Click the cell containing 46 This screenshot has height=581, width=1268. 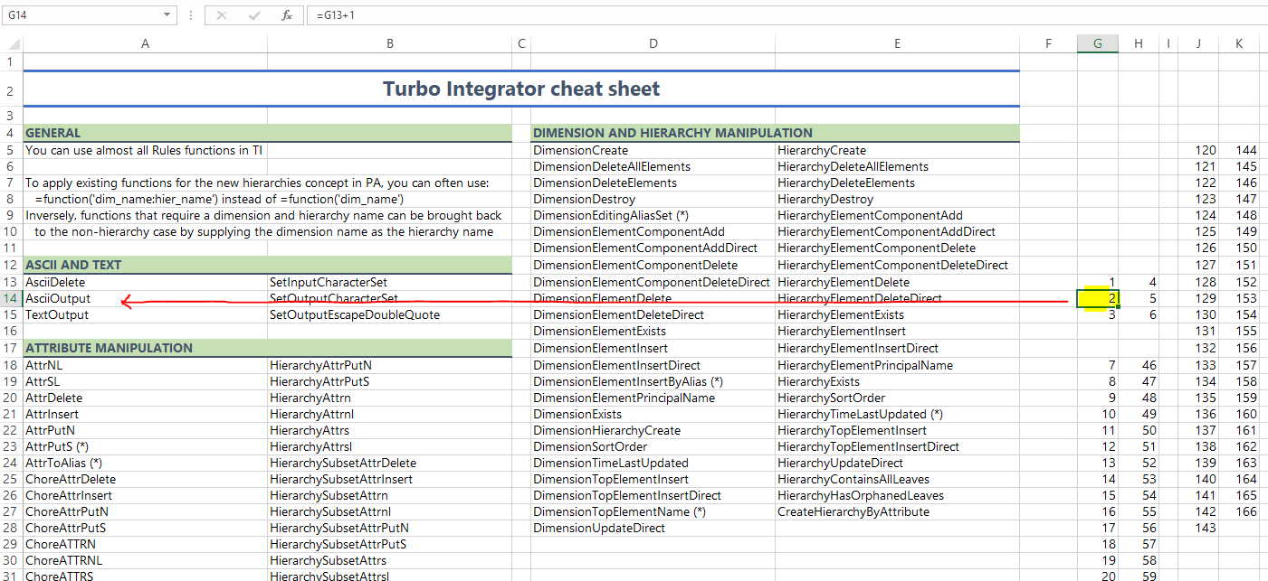[1139, 365]
